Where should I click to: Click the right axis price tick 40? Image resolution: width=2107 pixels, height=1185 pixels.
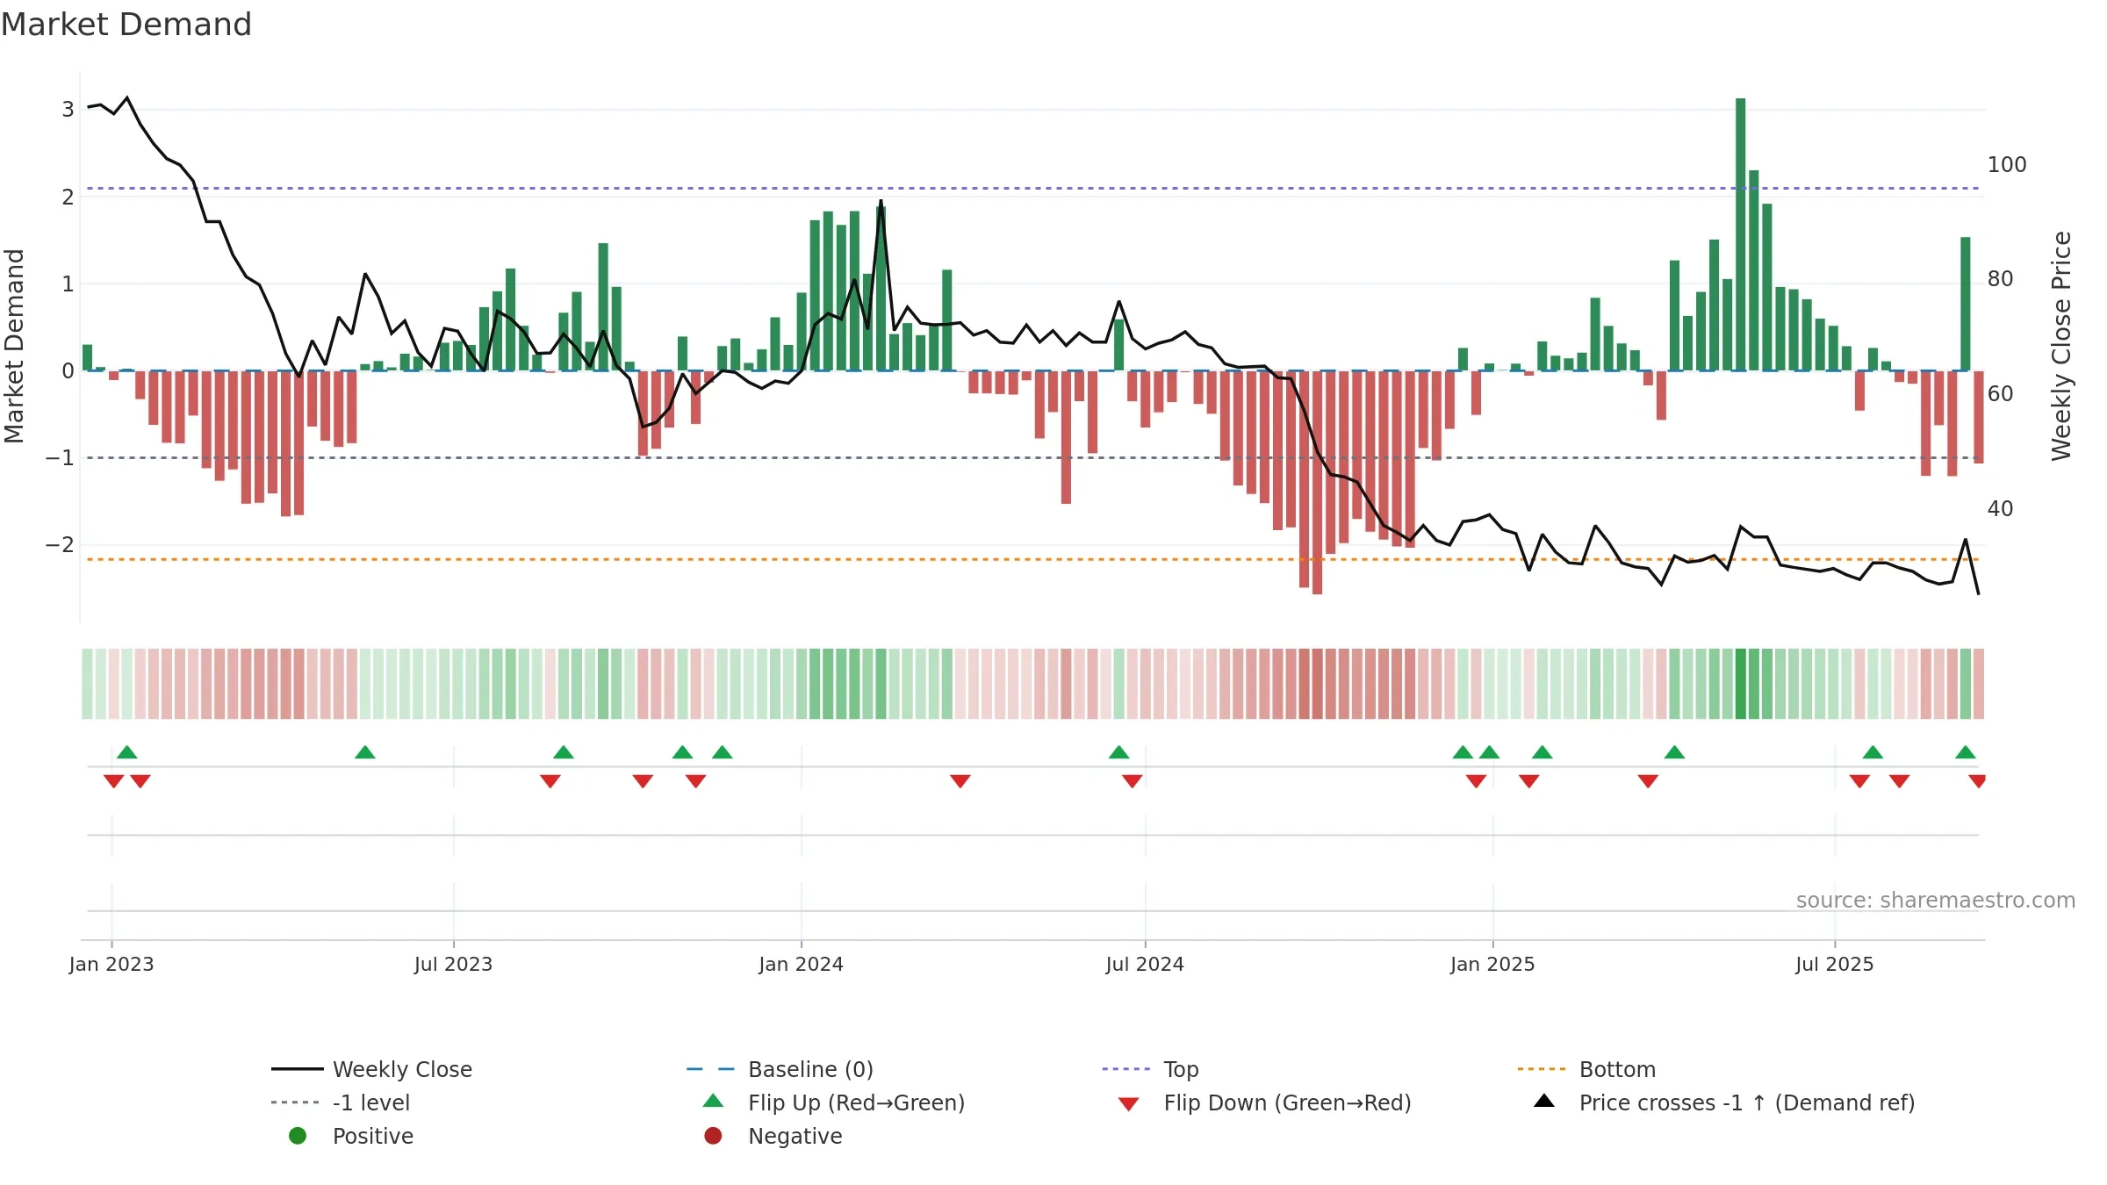coord(2000,509)
